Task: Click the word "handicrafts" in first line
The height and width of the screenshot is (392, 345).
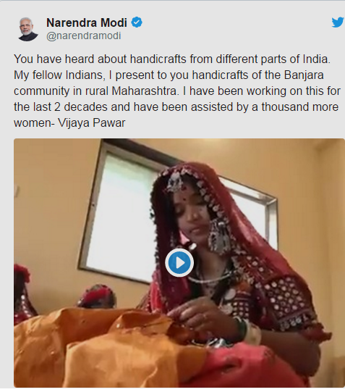Action: 158,59
